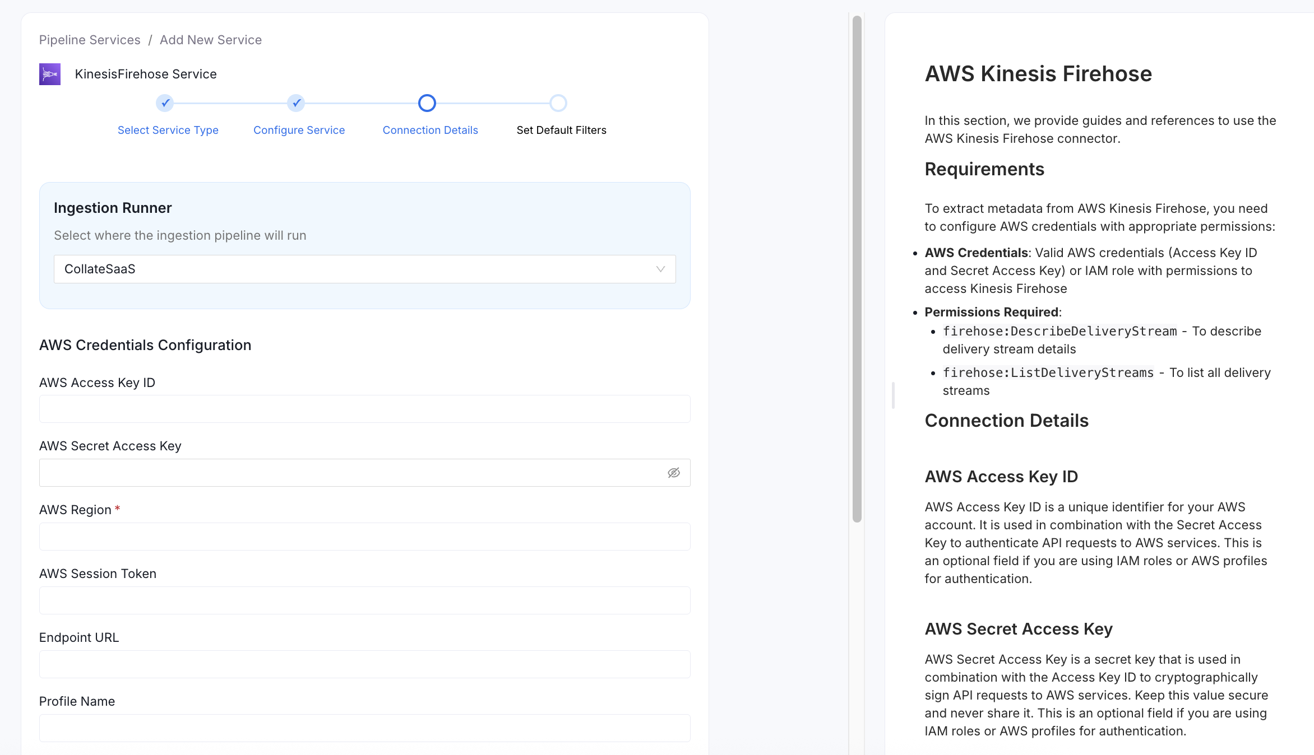Click the required AWS Region field
Image resolution: width=1314 pixels, height=755 pixels.
364,536
